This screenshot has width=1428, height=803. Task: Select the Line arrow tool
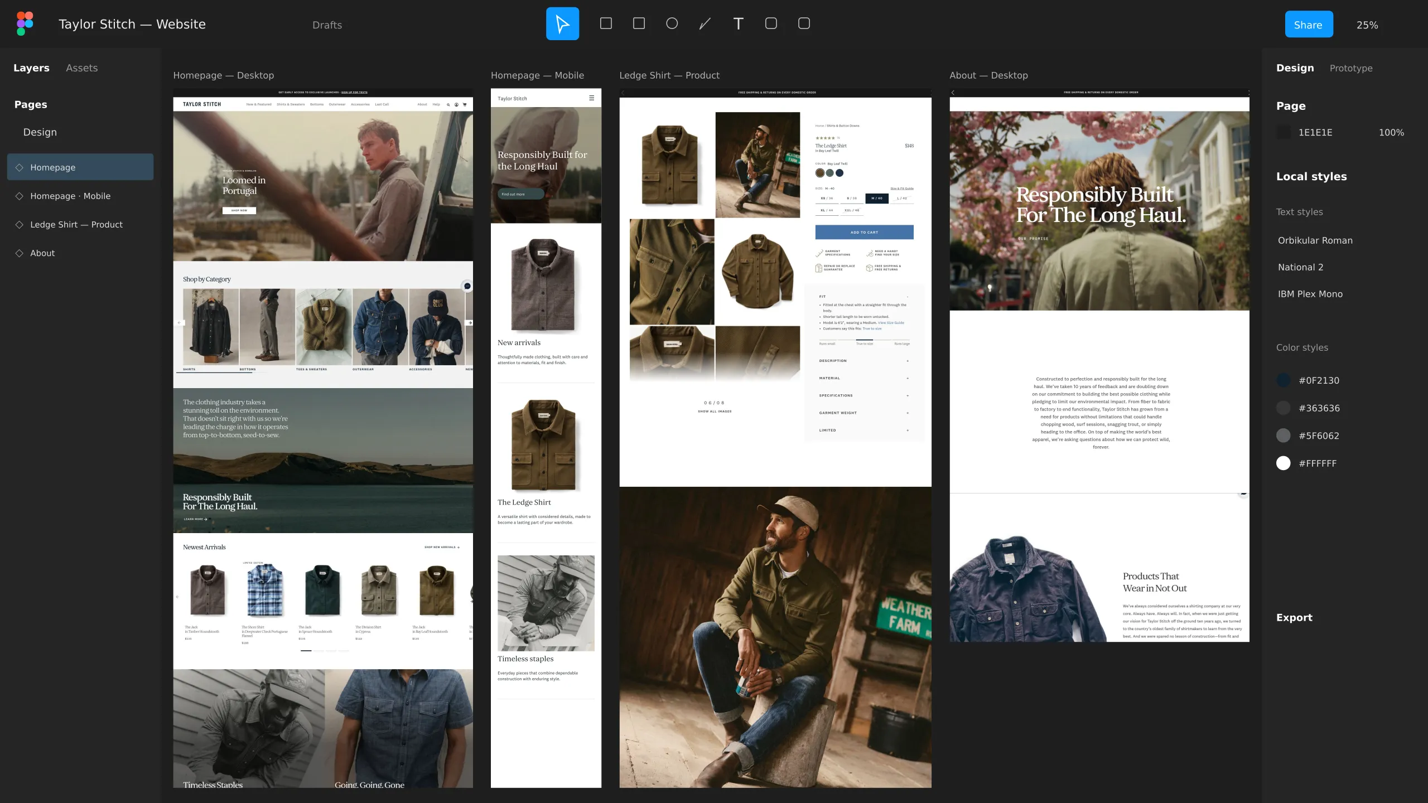pos(705,23)
